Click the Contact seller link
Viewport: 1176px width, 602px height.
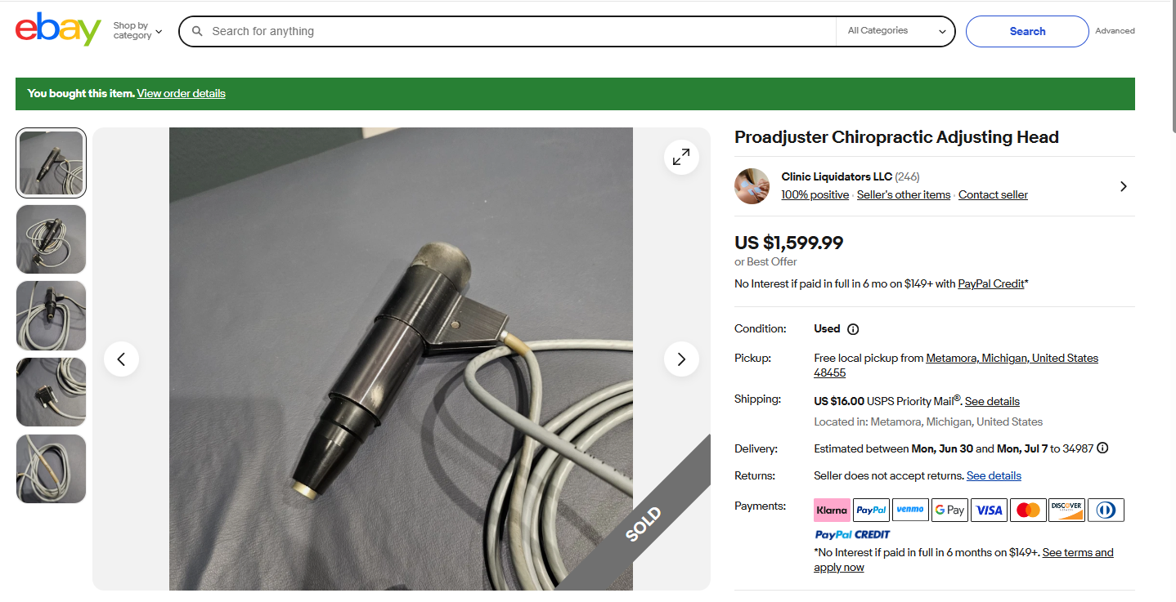tap(993, 194)
